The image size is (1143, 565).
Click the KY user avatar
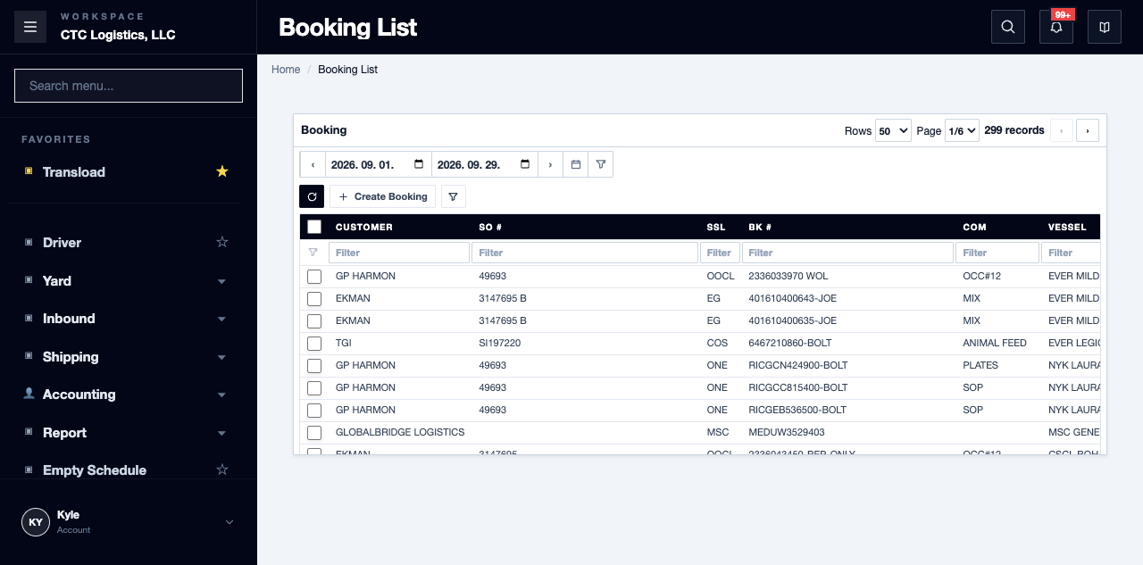(36, 522)
